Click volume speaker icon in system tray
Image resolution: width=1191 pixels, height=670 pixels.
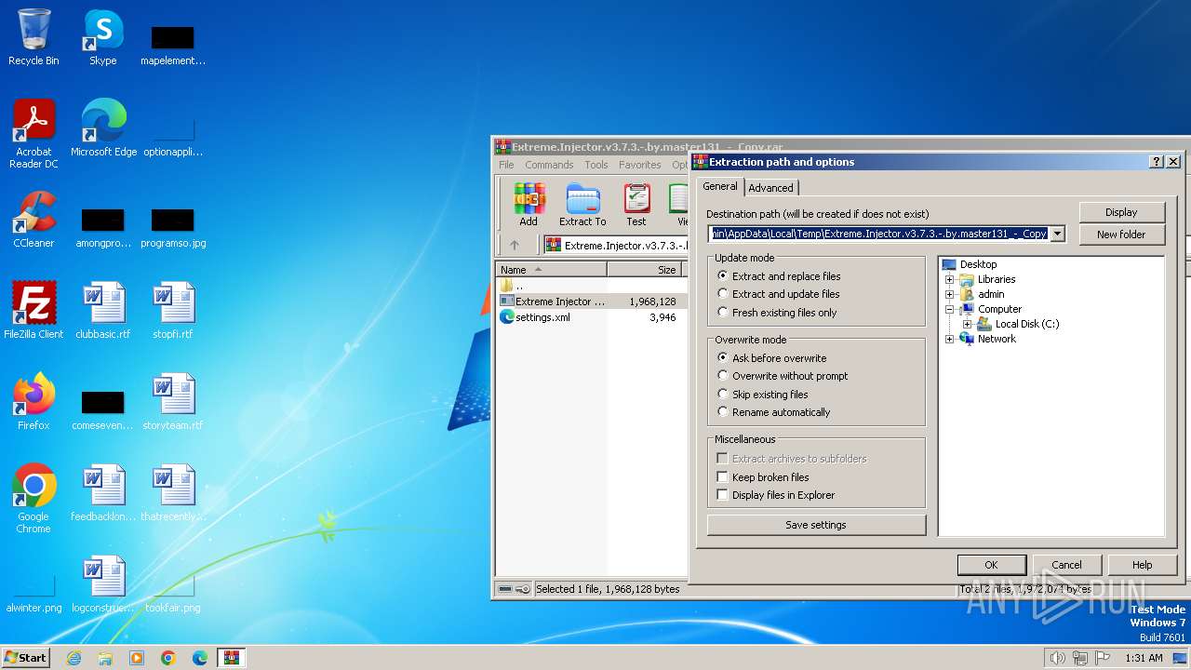point(1057,658)
